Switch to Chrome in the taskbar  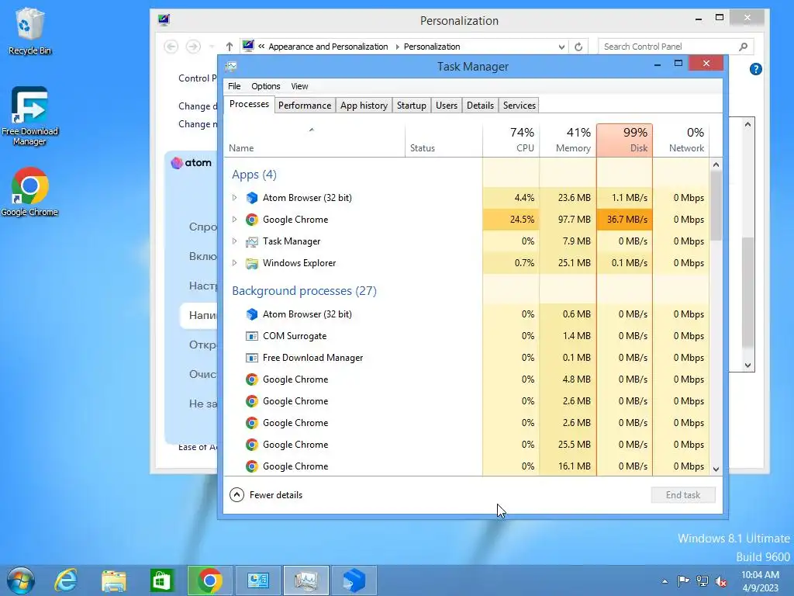pos(209,580)
